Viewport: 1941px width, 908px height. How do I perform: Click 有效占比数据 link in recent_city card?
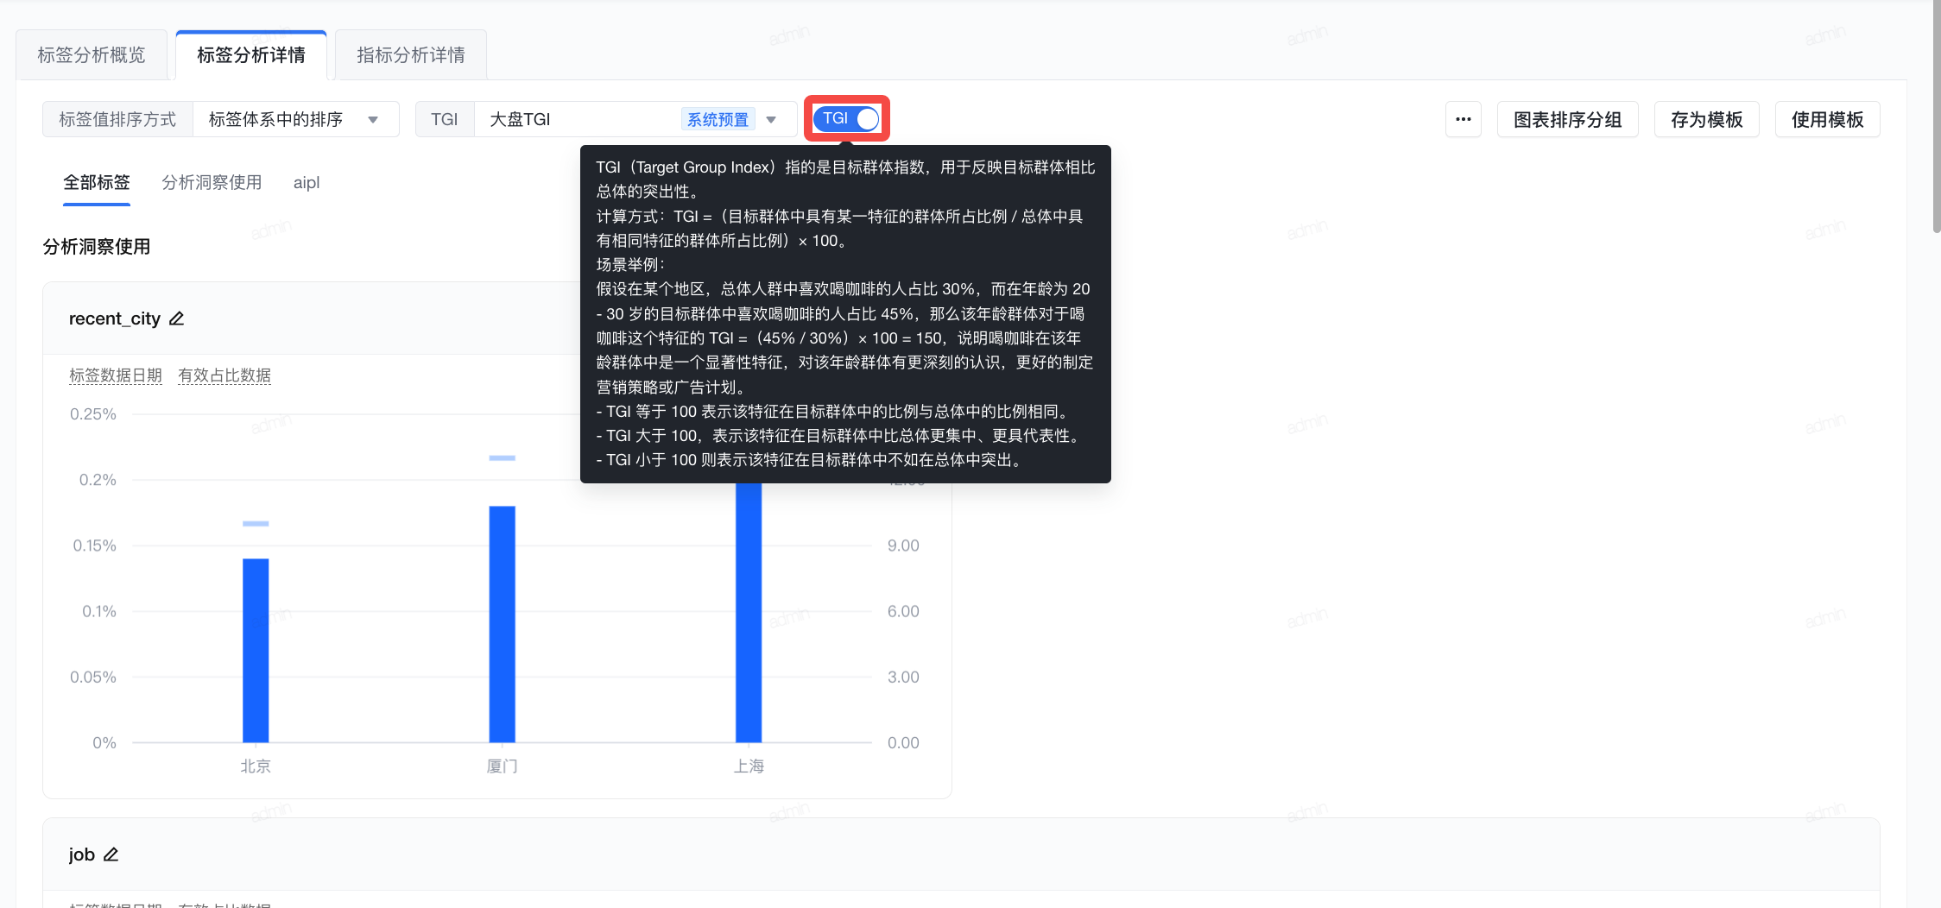[224, 375]
